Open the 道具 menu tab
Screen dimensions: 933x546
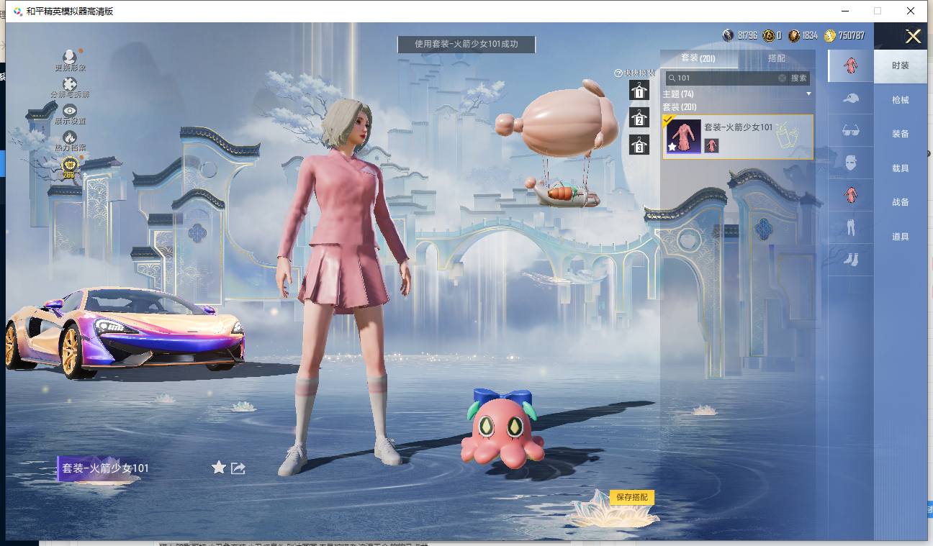pos(901,237)
